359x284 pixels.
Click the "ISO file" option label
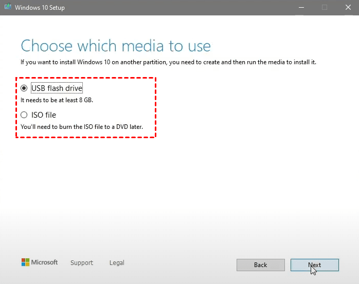[44, 115]
